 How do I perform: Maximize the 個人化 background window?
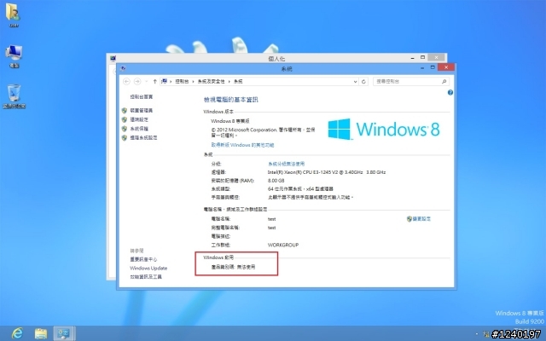(423, 57)
